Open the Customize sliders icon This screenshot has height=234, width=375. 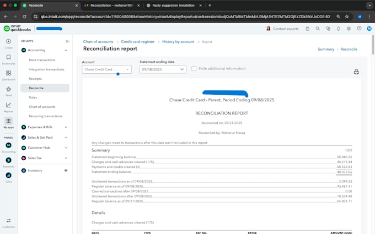coord(8,221)
